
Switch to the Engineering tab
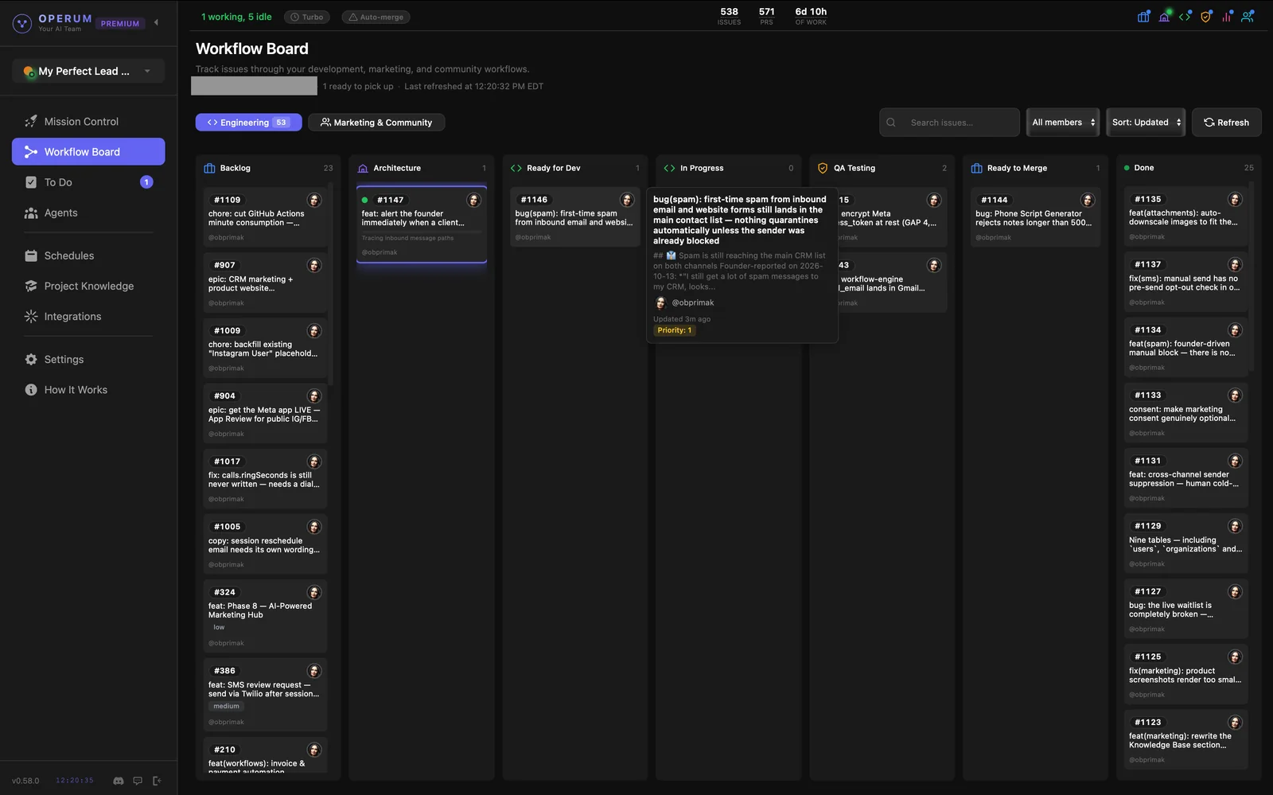tap(248, 123)
